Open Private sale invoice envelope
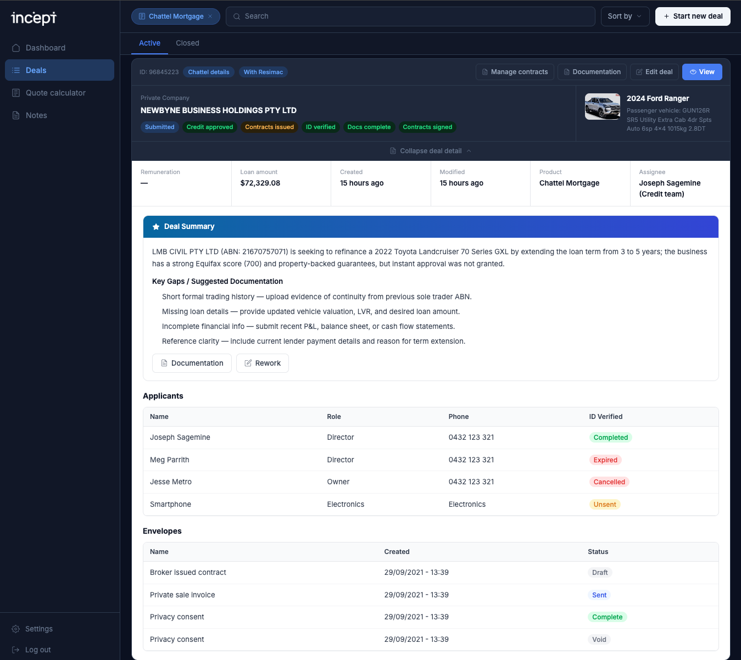741x660 pixels. point(431,595)
